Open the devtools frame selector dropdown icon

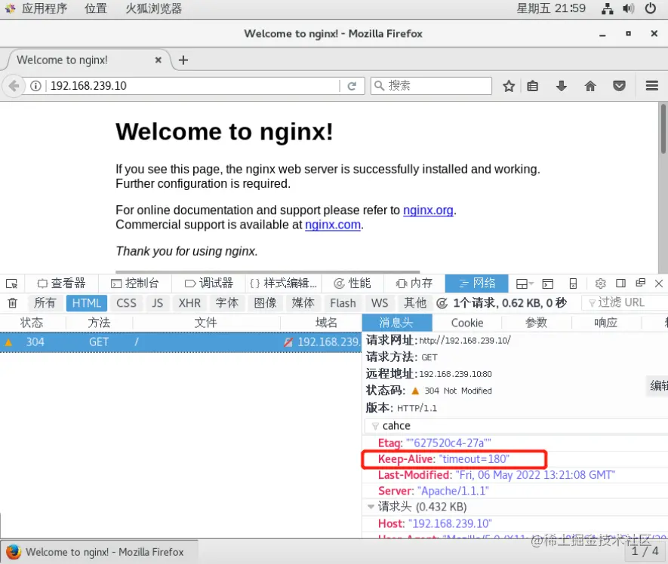pyautogui.click(x=525, y=284)
